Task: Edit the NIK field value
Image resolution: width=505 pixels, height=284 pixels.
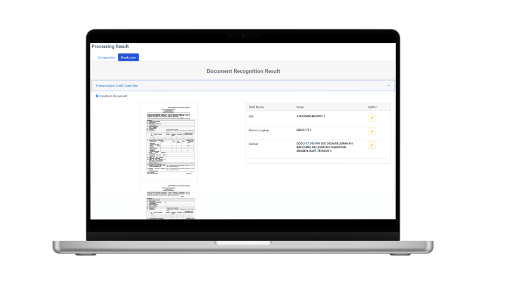Action: coord(372,118)
